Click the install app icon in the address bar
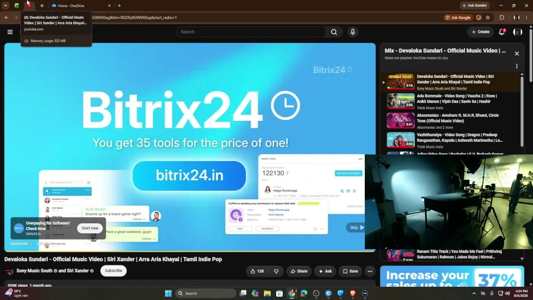This screenshot has width=533, height=300. (x=479, y=17)
